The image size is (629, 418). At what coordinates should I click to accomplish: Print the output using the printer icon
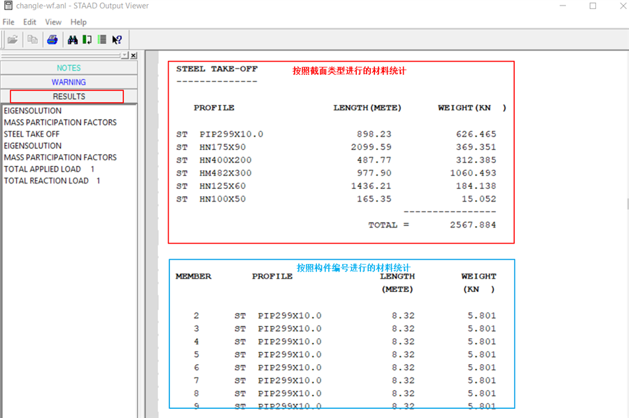click(x=52, y=40)
